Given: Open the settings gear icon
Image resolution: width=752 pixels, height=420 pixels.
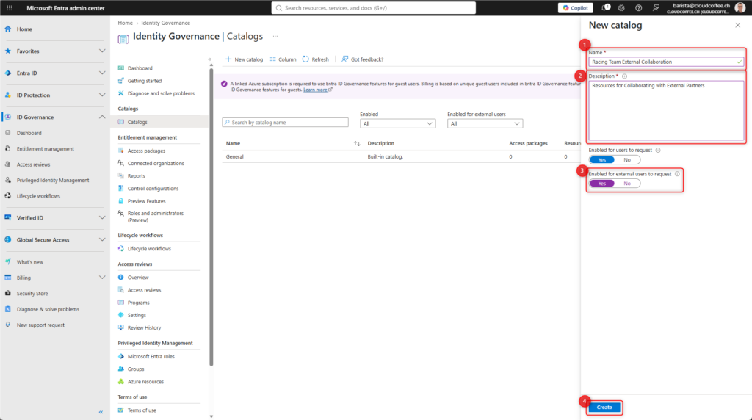Looking at the screenshot, I should tap(621, 7).
